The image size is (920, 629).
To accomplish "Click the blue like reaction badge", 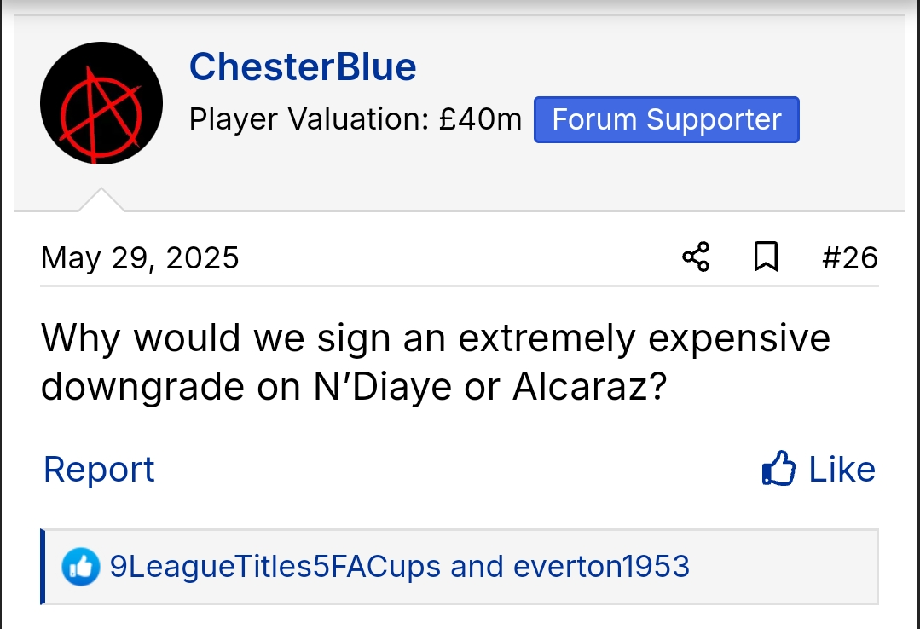I will click(81, 567).
